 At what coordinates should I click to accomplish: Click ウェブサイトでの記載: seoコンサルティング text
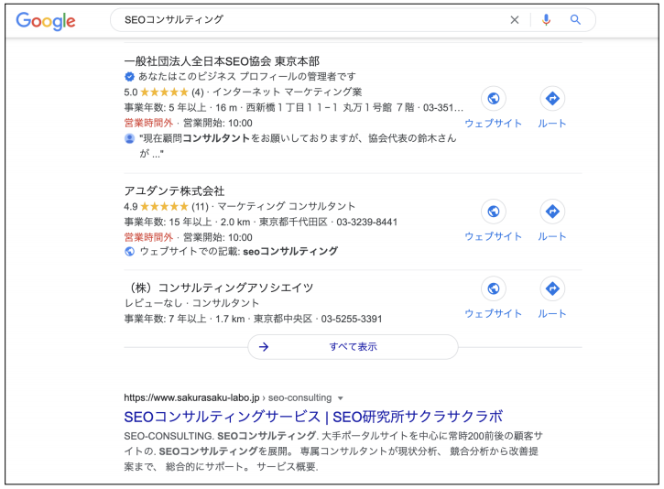(x=239, y=252)
